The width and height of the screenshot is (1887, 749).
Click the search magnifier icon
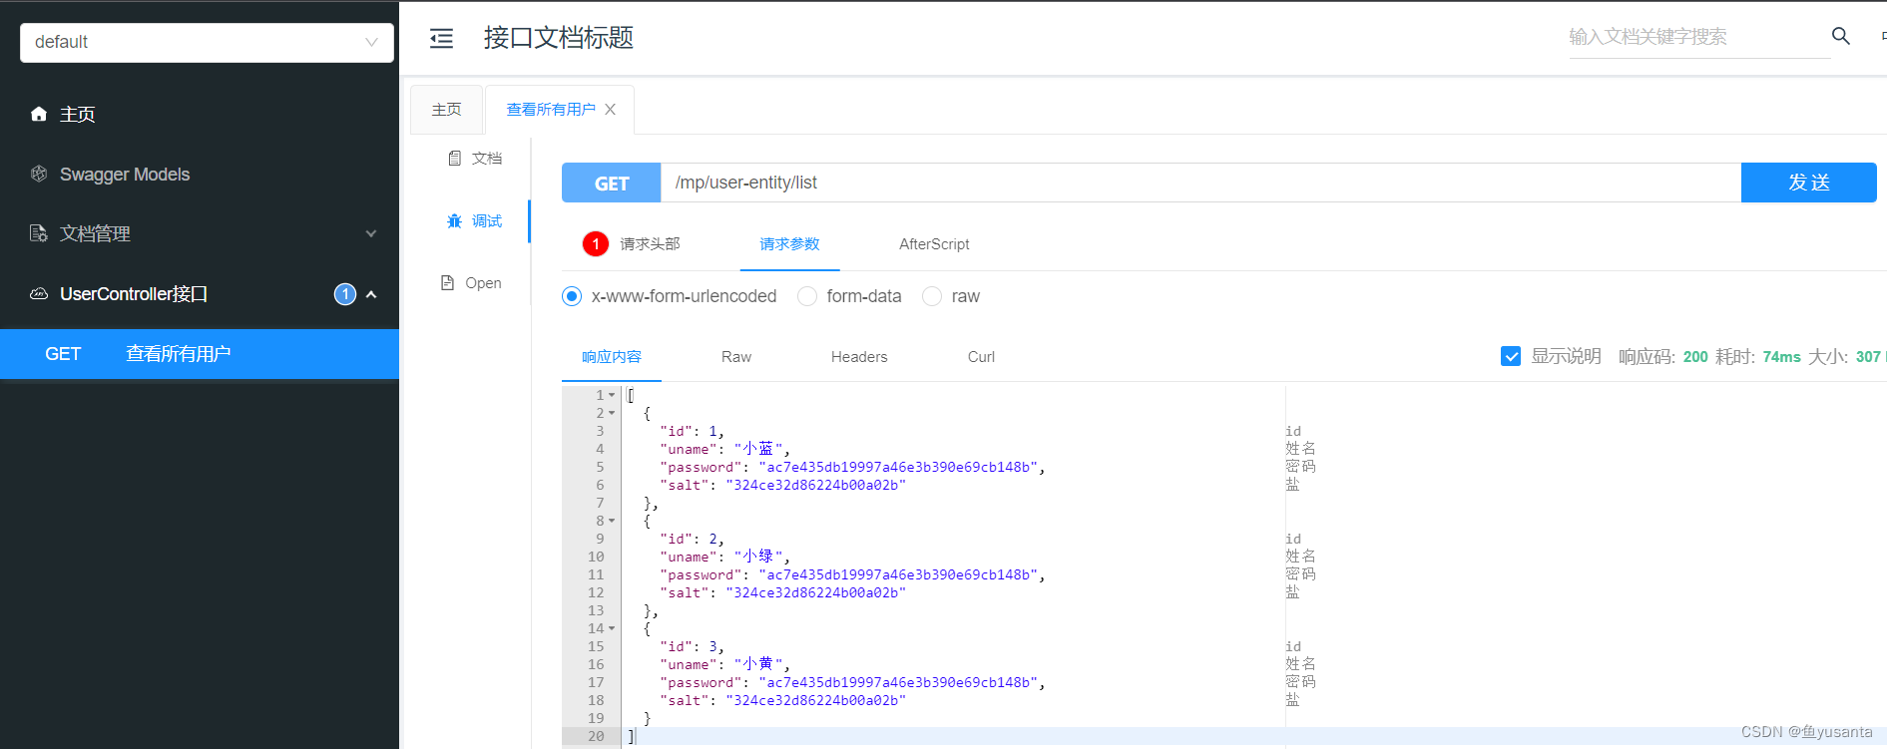pyautogui.click(x=1841, y=36)
